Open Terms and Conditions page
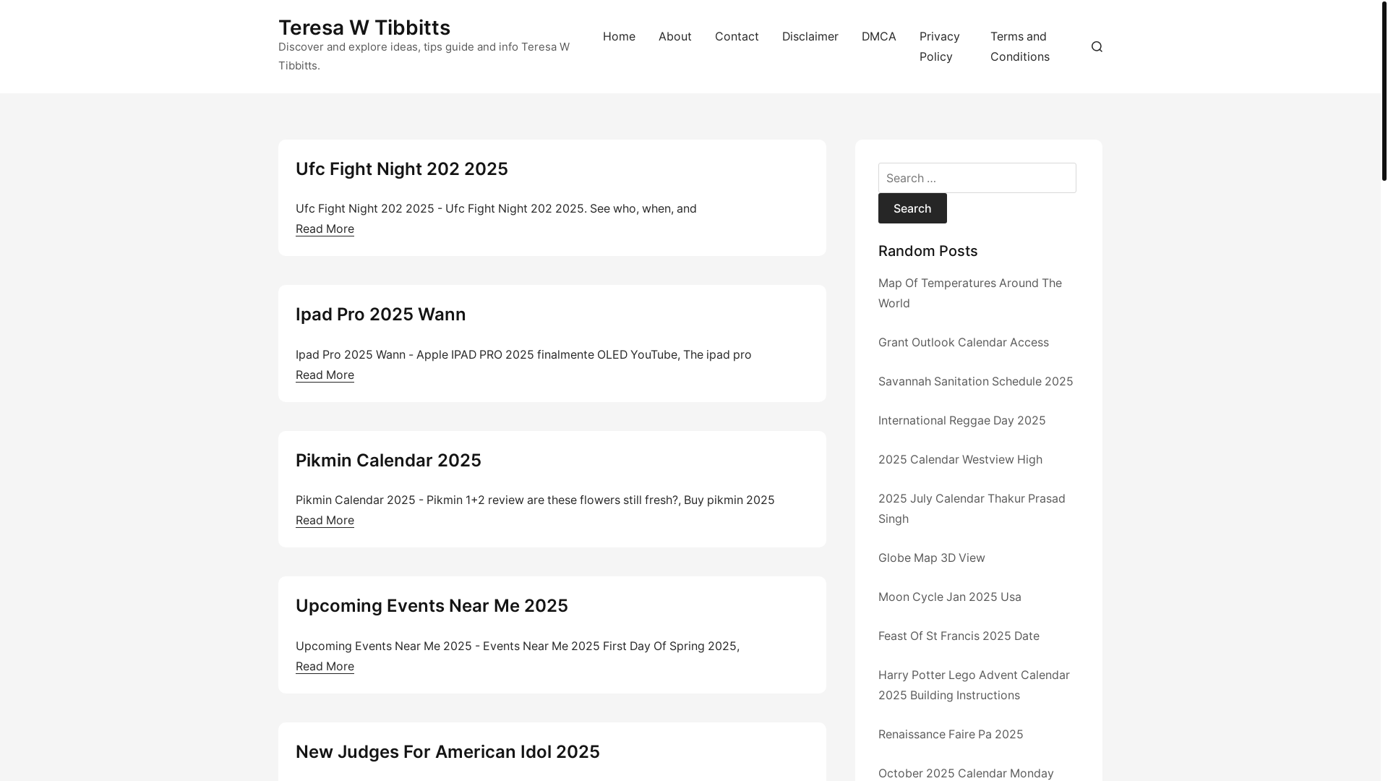This screenshot has height=781, width=1388. pos(1020,46)
